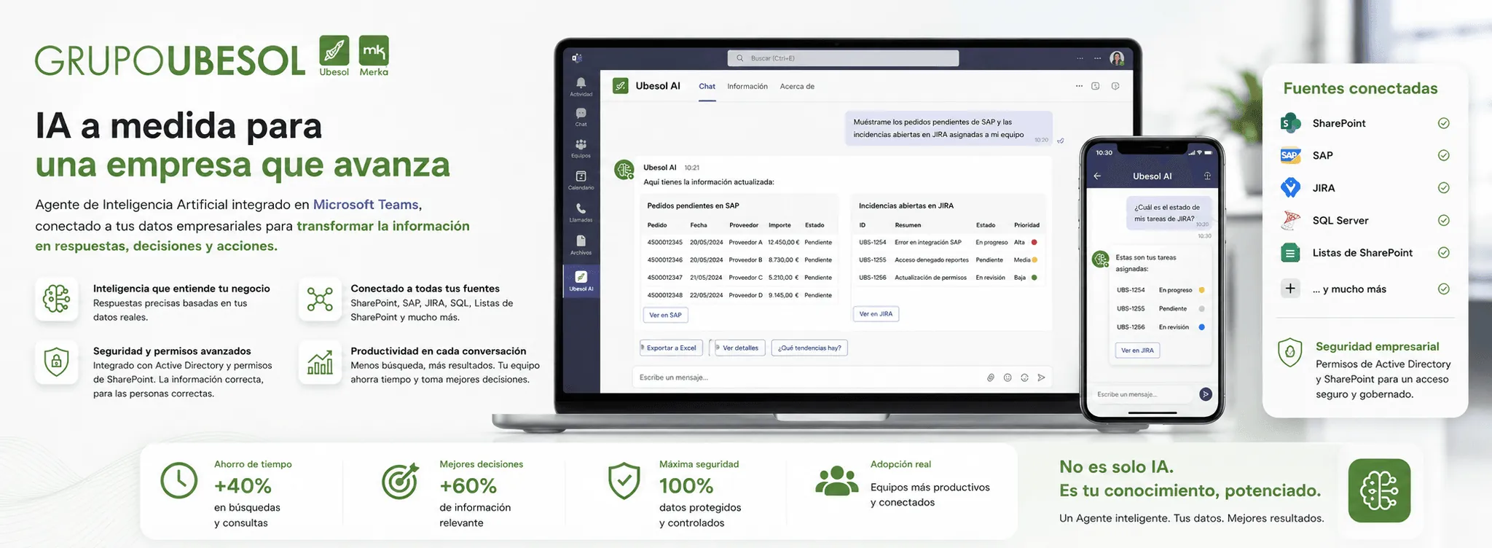Viewport: 1492px width, 548px height.
Task: Click the Microsoft Teams text
Action: pos(366,205)
